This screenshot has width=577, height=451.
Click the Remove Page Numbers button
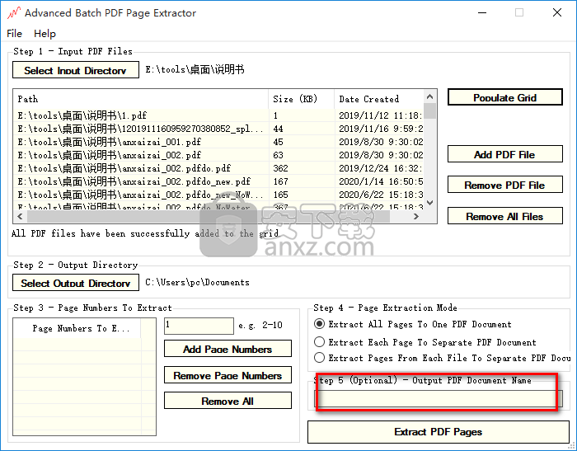click(228, 375)
